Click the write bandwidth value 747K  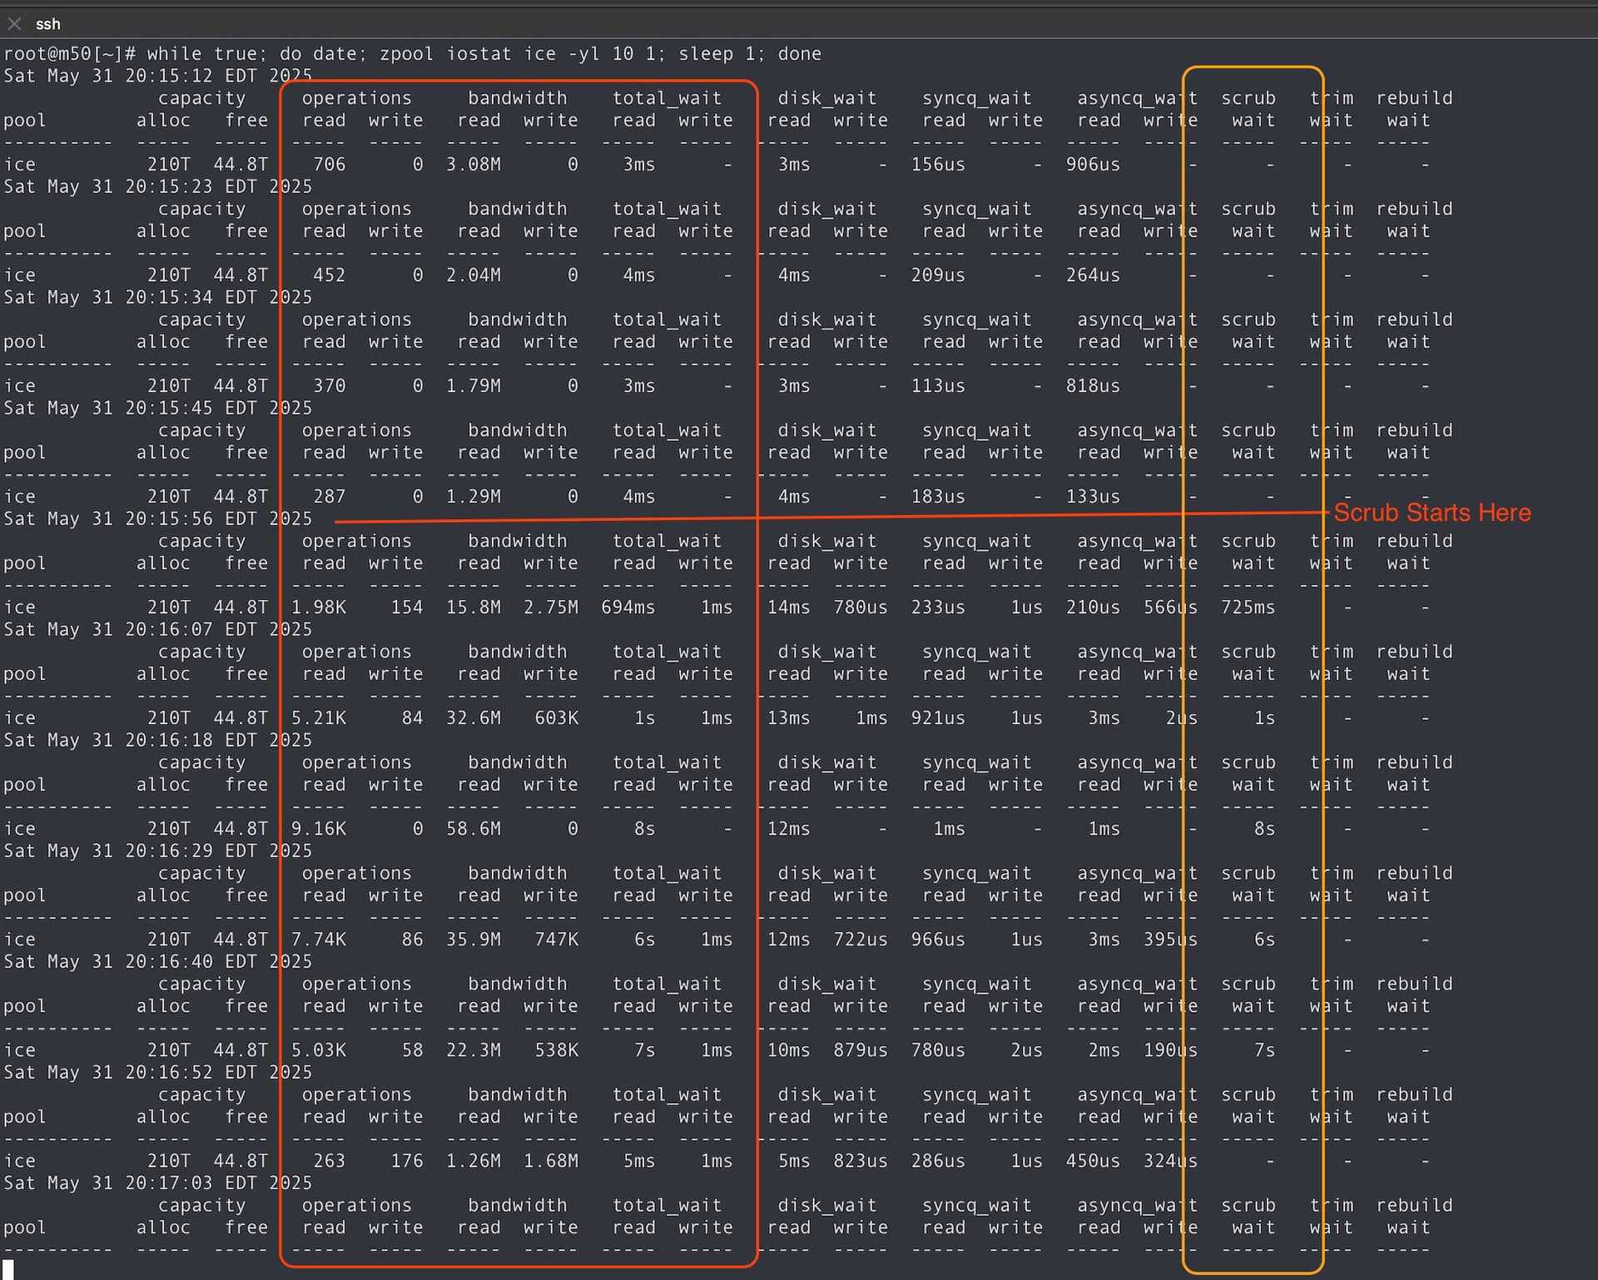pyautogui.click(x=557, y=940)
